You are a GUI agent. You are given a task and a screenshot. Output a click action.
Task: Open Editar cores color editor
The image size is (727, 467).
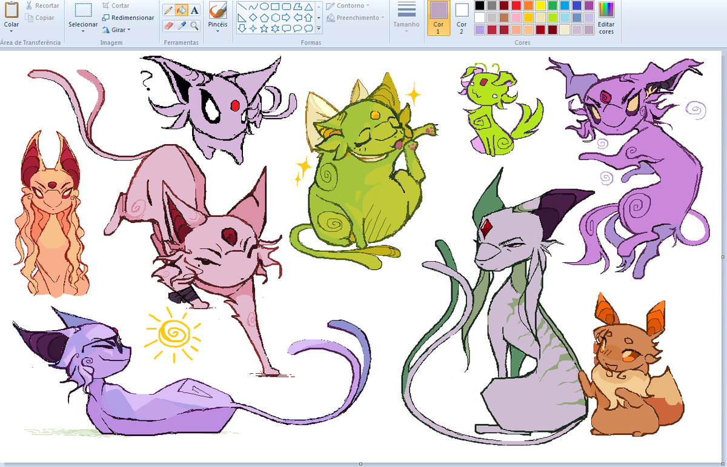pyautogui.click(x=606, y=18)
